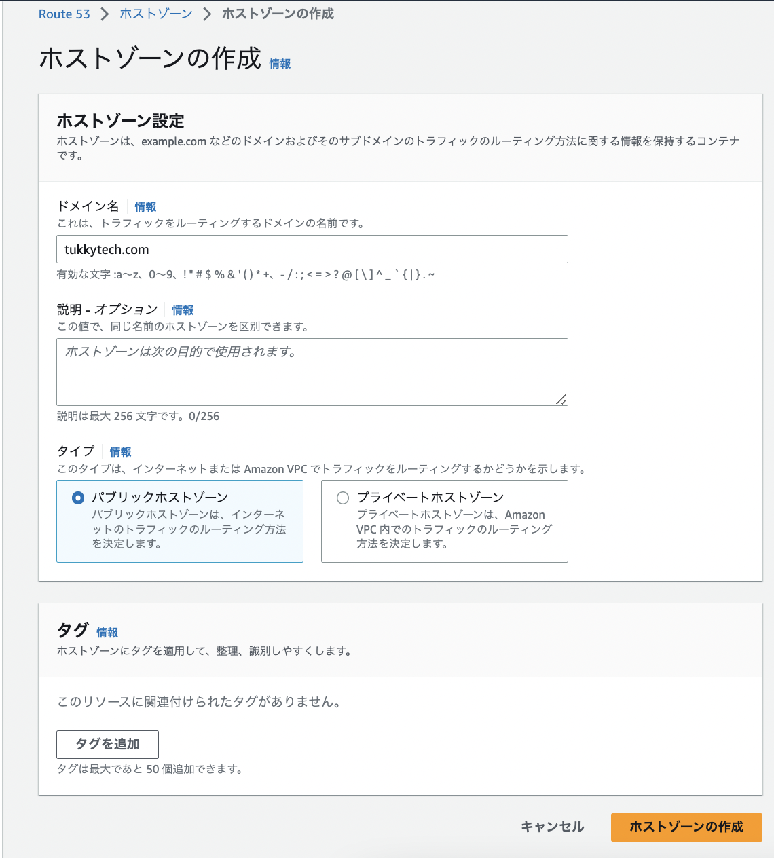
Task: Open 情報 link next to 説明 - オプション
Action: [x=183, y=310]
